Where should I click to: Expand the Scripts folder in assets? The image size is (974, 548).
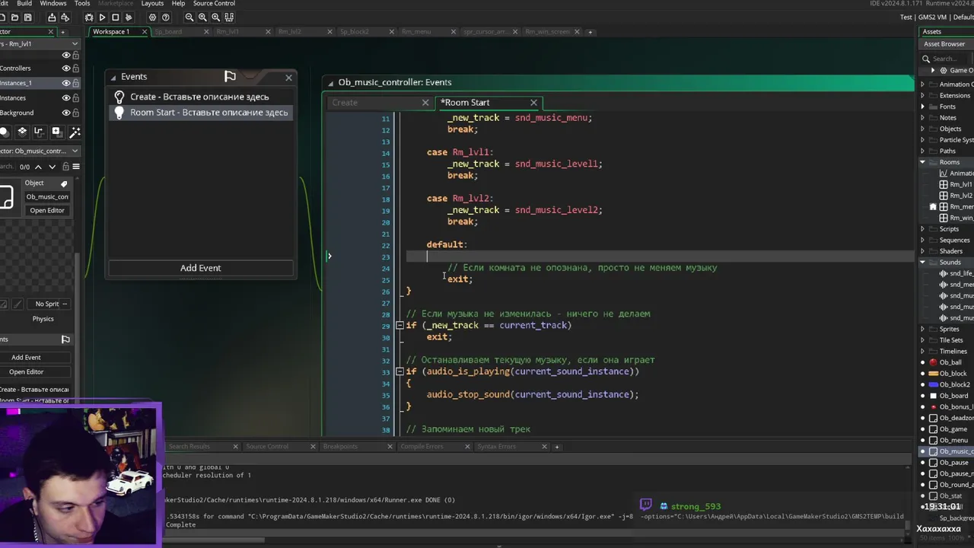(x=923, y=229)
